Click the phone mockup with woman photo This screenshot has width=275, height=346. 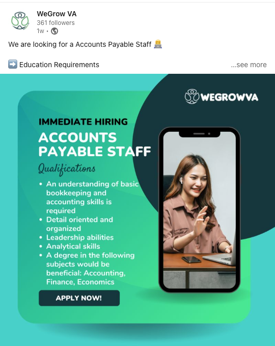(x=200, y=210)
